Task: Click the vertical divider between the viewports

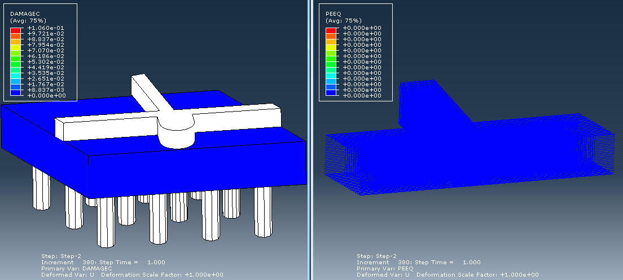Action: pyautogui.click(x=310, y=140)
